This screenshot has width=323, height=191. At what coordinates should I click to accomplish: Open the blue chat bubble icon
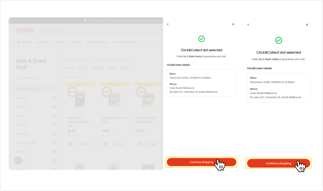tap(18, 160)
